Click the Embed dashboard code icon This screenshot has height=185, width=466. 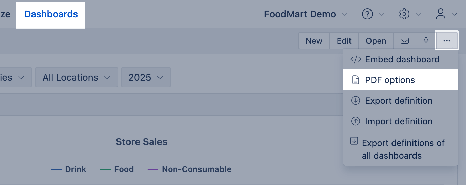tap(355, 59)
